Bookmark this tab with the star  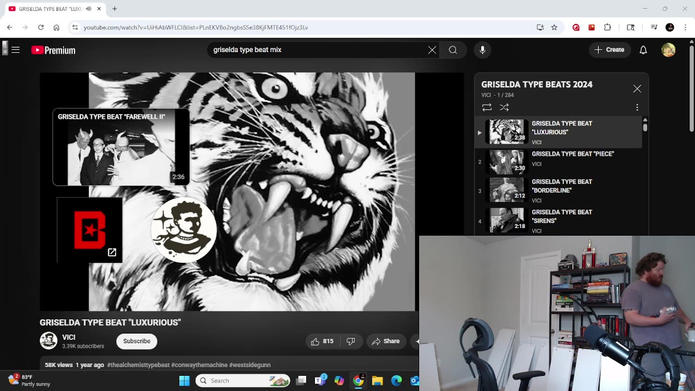click(x=554, y=27)
